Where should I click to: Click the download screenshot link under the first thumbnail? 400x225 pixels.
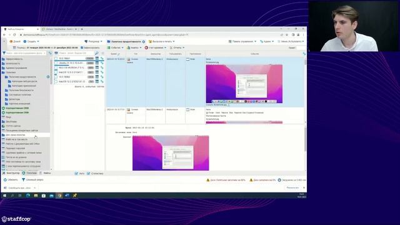[x=216, y=105]
